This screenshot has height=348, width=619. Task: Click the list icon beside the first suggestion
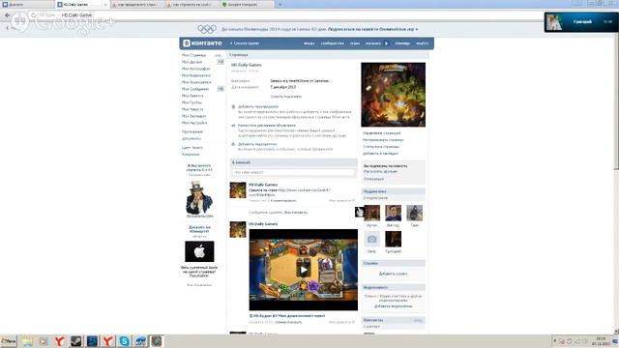coord(233,107)
